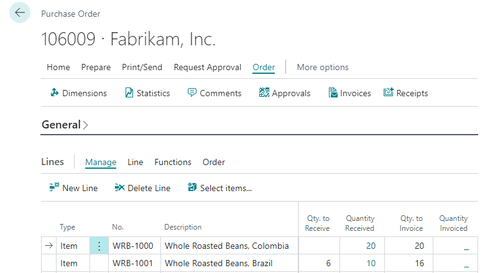The width and height of the screenshot is (485, 273).
Task: Click the row selector arrow for WRB-1000
Action: [49, 246]
